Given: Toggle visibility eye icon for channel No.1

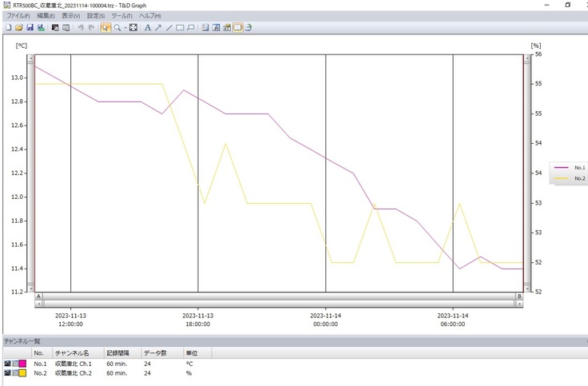Looking at the screenshot, I should [8, 364].
